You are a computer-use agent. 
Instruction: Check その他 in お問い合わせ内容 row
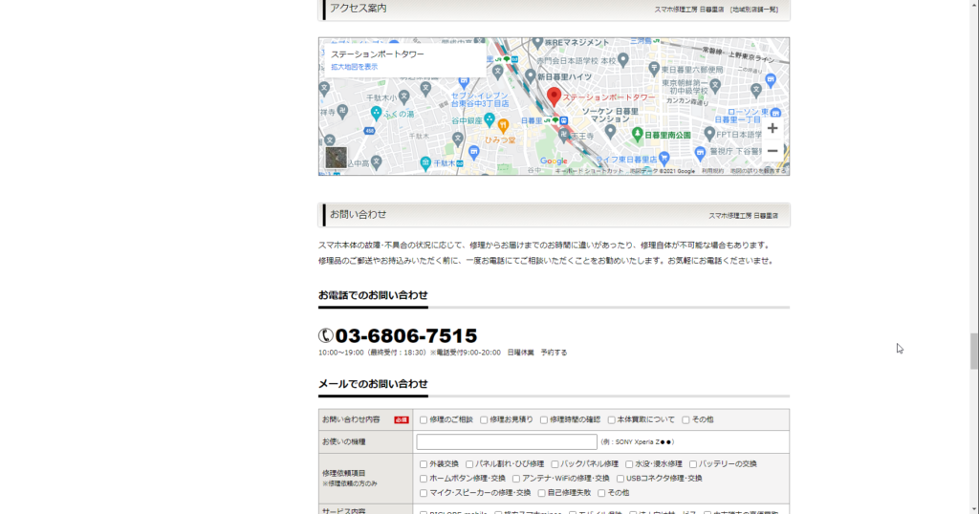[x=685, y=419]
